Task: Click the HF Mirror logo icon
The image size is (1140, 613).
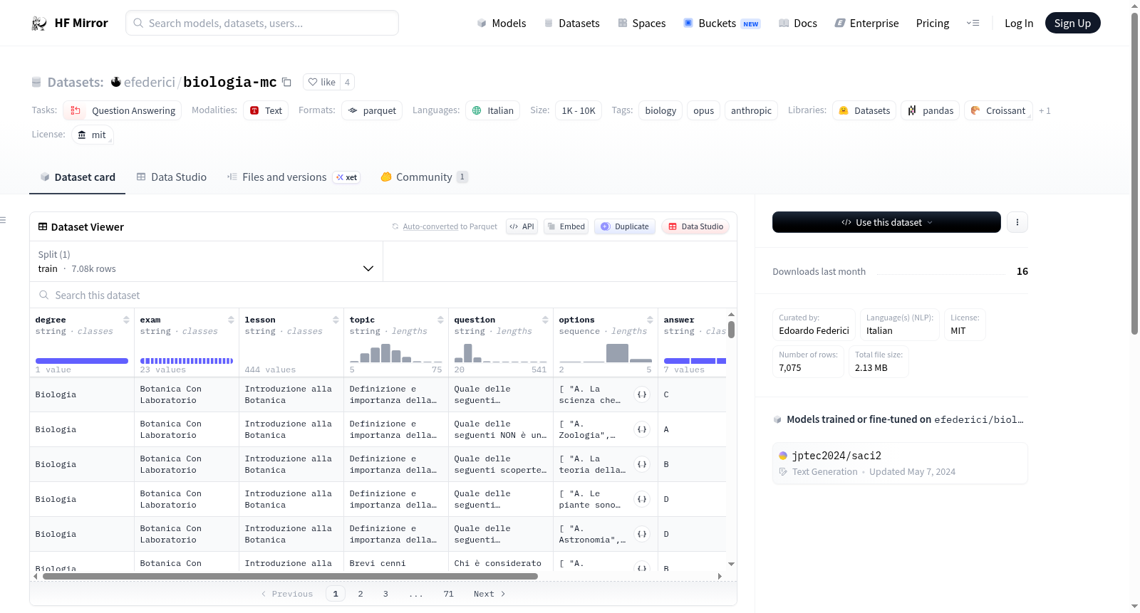Action: tap(39, 23)
